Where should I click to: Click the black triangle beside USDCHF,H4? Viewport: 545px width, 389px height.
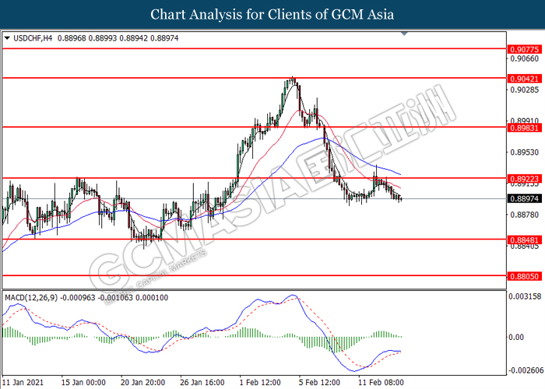(x=8, y=37)
